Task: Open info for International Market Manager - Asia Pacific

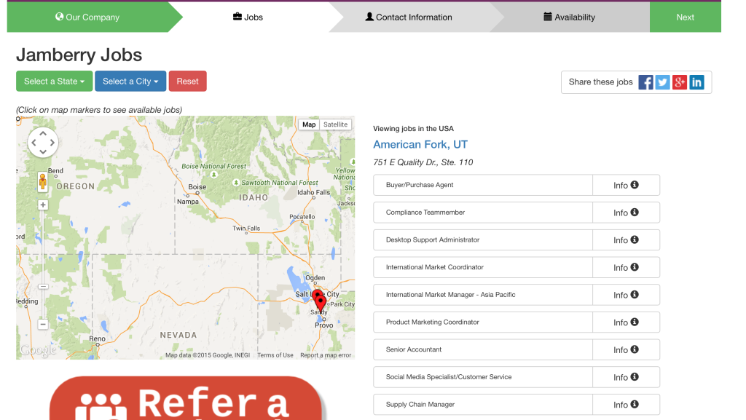Action: pos(626,295)
